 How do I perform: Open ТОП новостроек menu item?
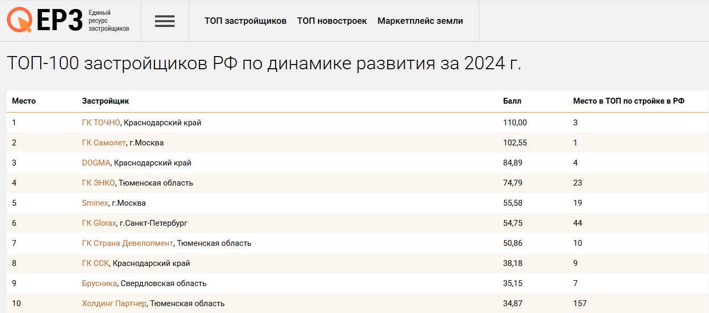pyautogui.click(x=332, y=21)
